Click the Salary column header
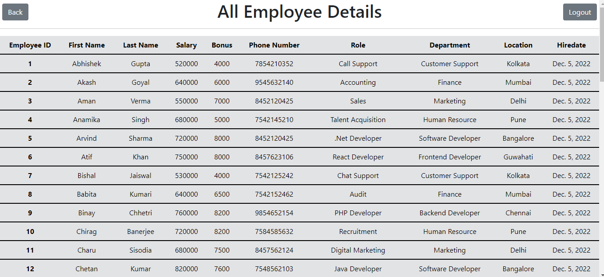The image size is (604, 277). (187, 45)
